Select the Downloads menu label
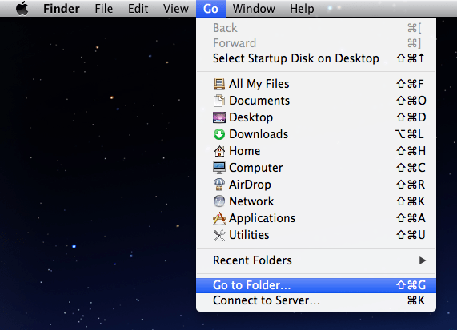 [259, 134]
